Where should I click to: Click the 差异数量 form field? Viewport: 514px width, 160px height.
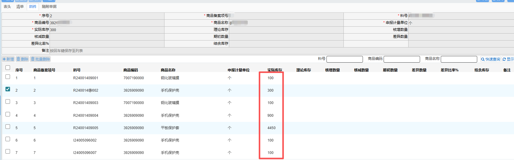tap(461, 37)
